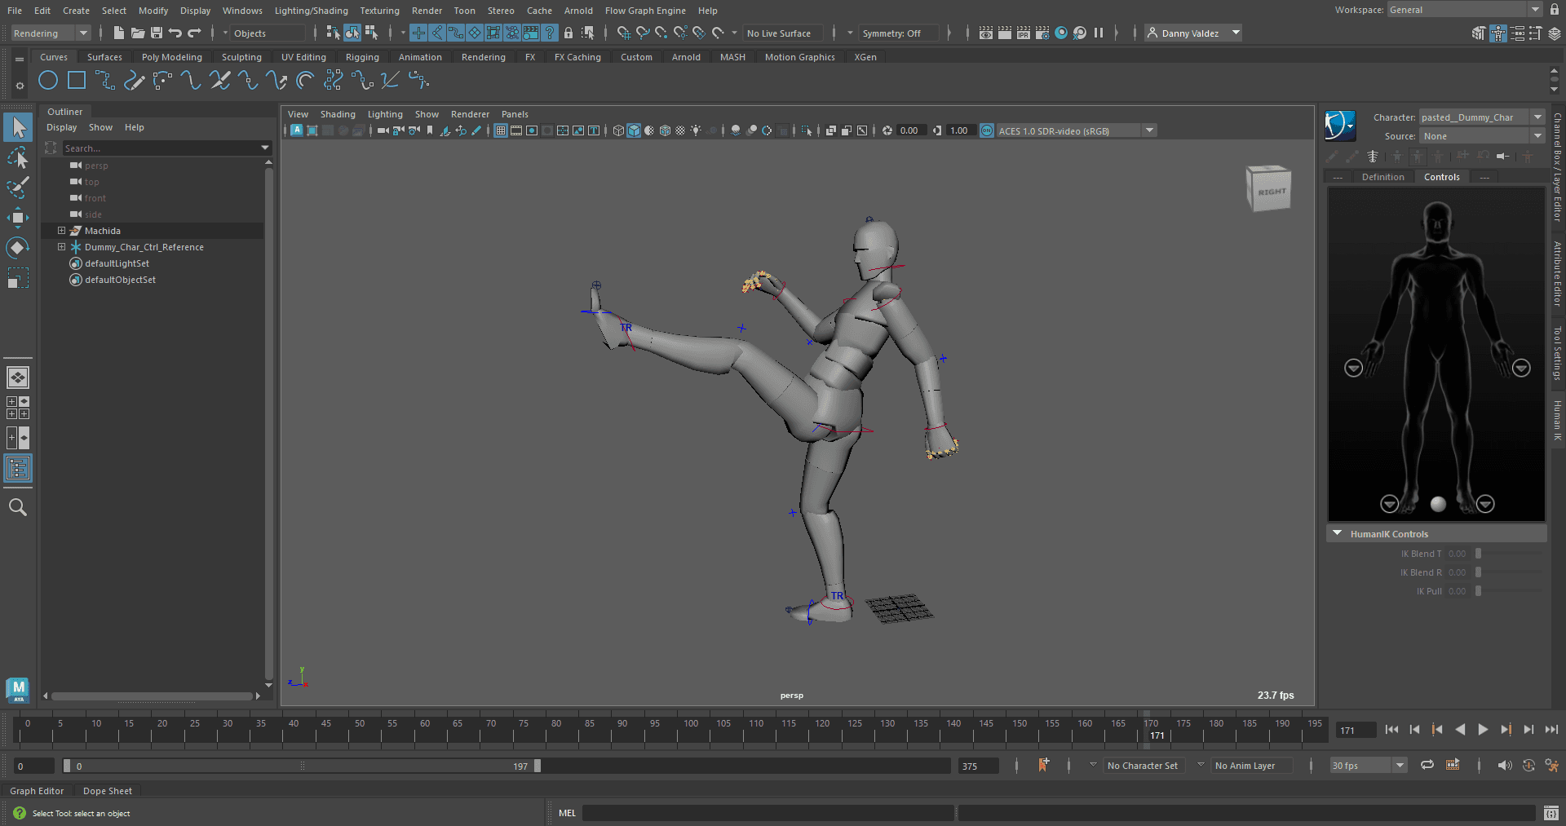The height and width of the screenshot is (826, 1566).
Task: Toggle the viewport grid display
Action: click(501, 130)
